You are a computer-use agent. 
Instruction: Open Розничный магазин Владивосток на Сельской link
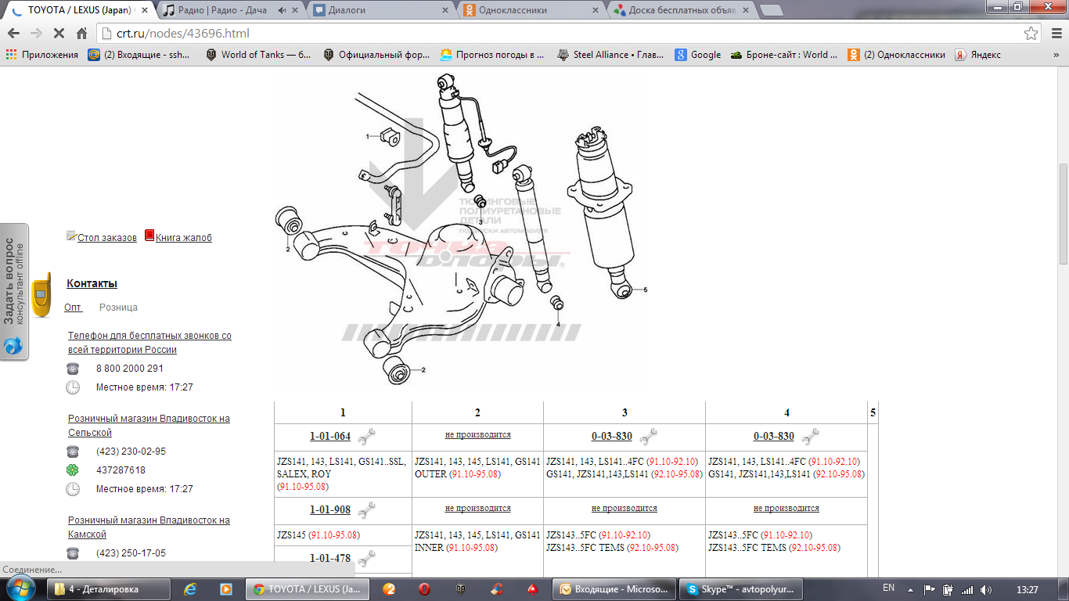click(x=149, y=426)
